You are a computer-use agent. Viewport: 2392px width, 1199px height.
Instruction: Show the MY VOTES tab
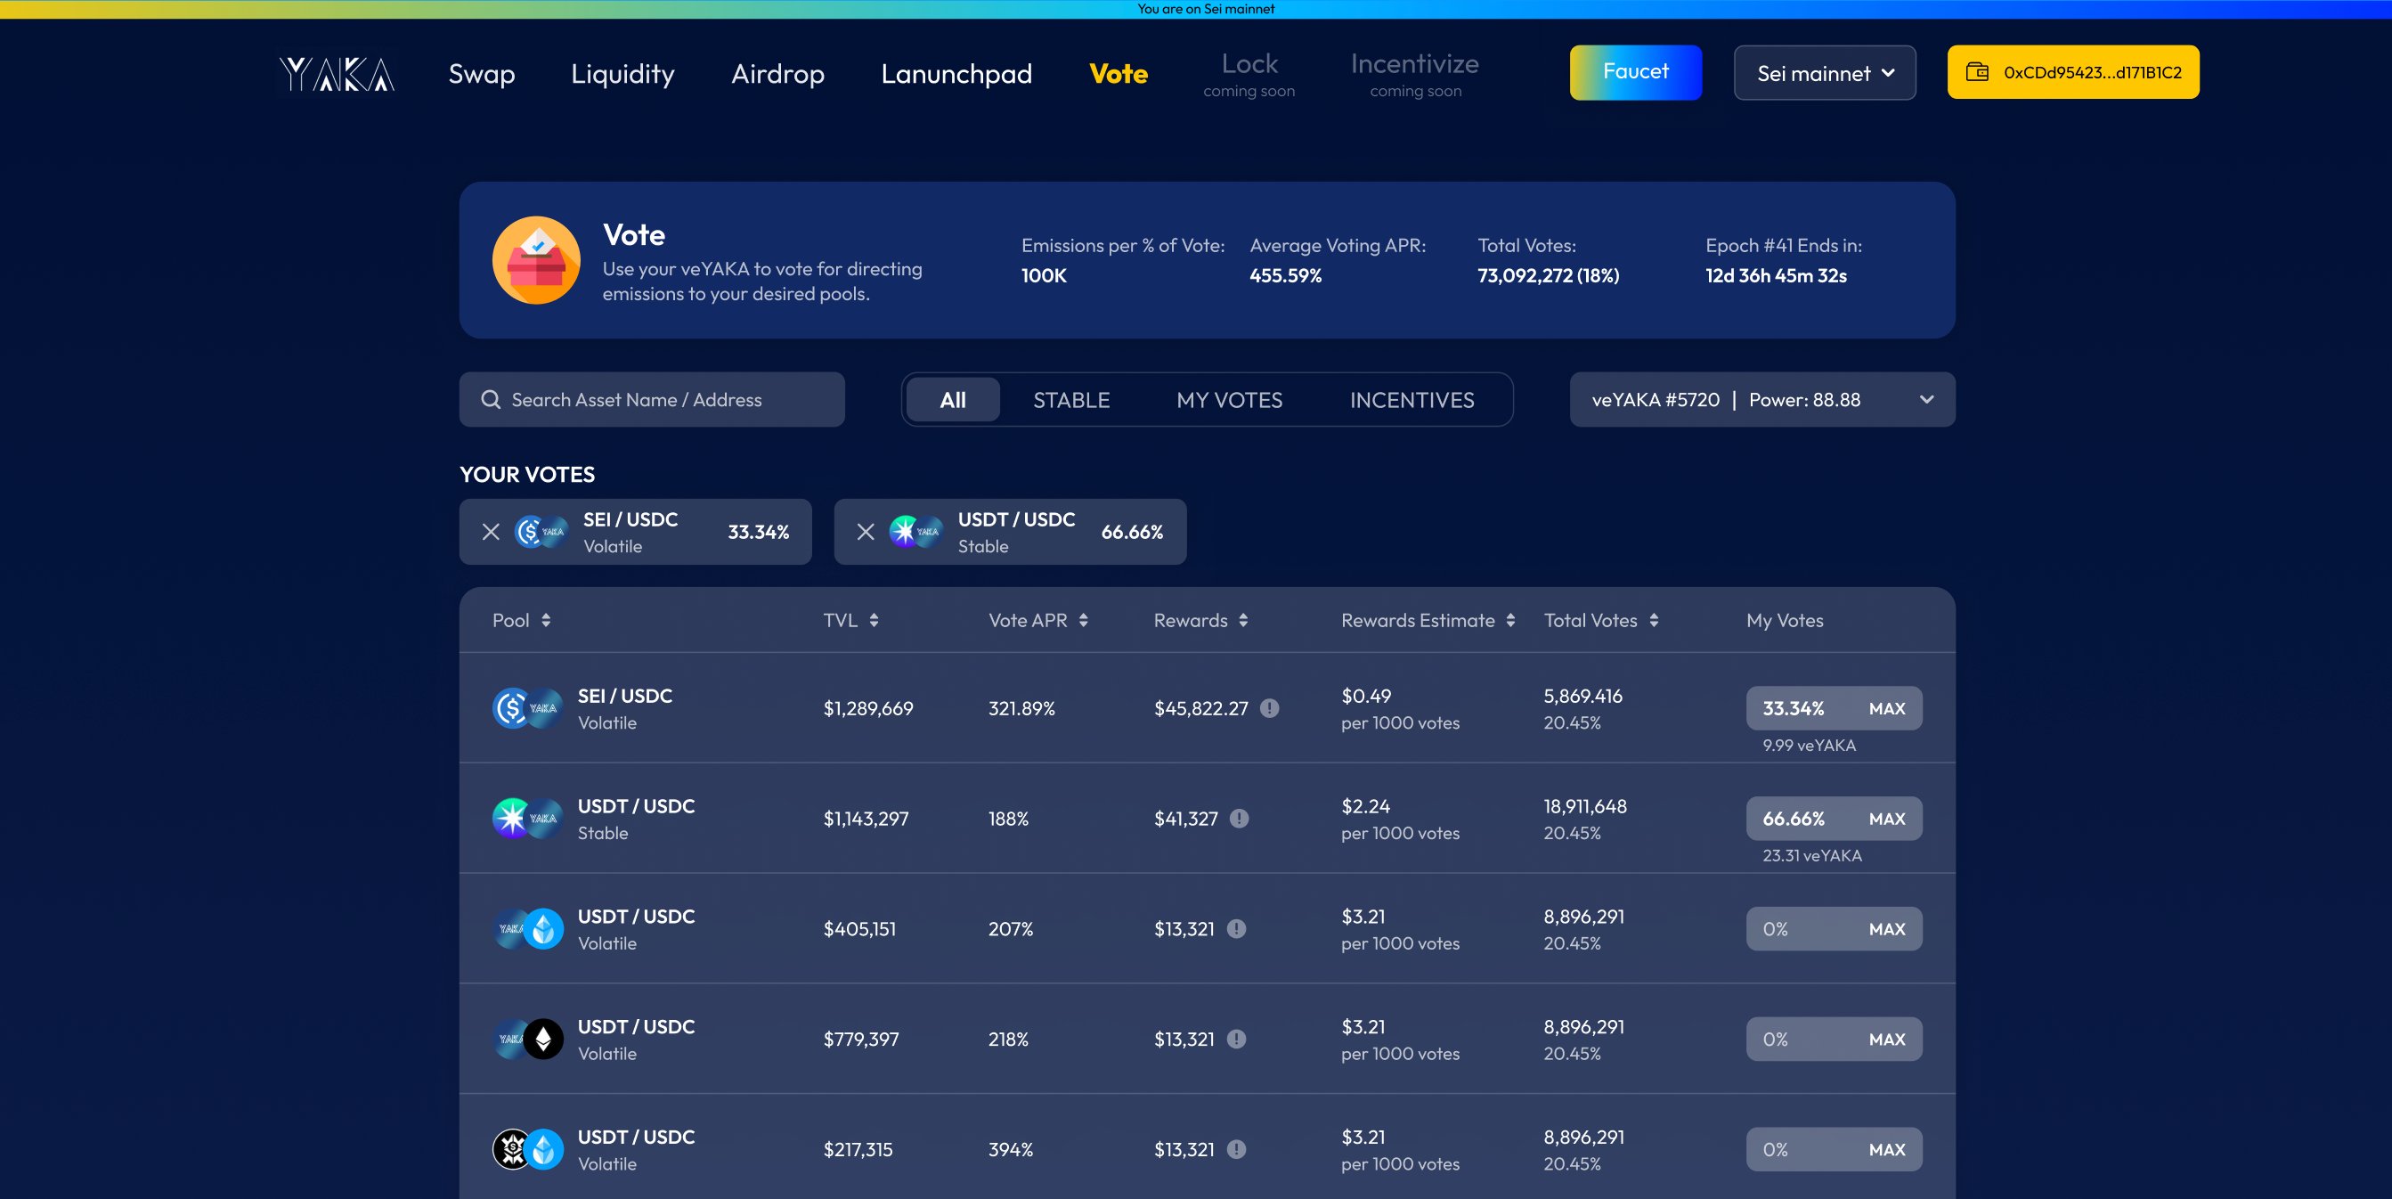[1228, 399]
